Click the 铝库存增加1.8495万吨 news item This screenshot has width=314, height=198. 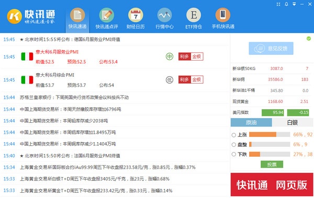click(x=68, y=132)
